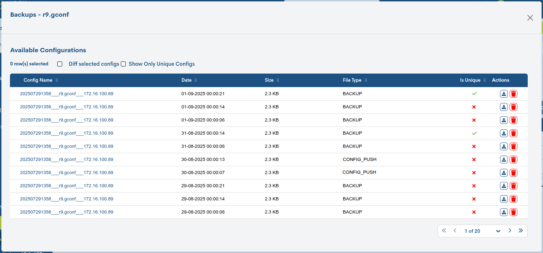The width and height of the screenshot is (543, 253).
Task: Check Show Only Unique Configs
Action: click(123, 64)
